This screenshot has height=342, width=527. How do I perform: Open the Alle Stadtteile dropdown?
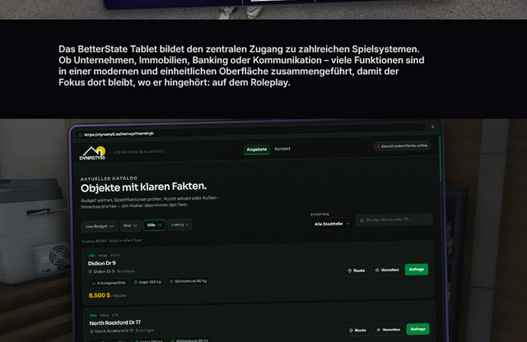[x=332, y=224]
